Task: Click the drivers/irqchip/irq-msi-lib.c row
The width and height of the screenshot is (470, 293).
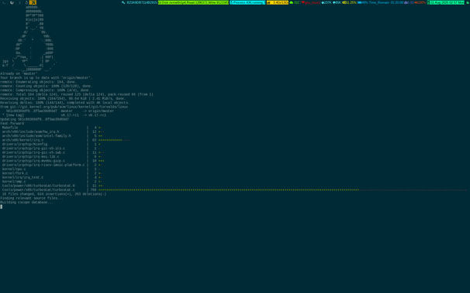Action: pos(52,157)
